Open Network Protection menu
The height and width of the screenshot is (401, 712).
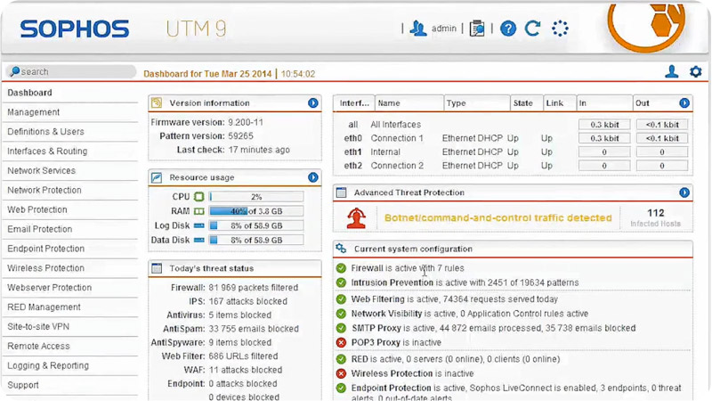[44, 190]
